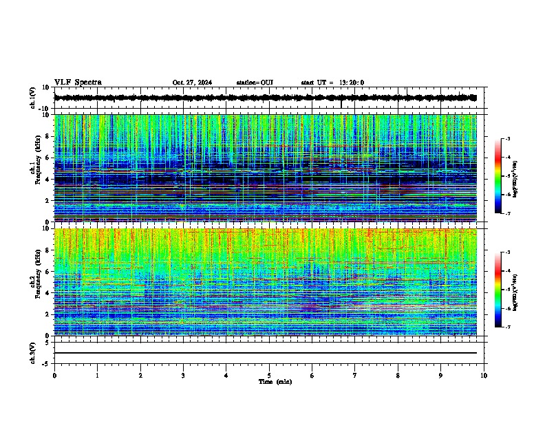Click the "-3" tick on ch.1 color bar

point(507,139)
